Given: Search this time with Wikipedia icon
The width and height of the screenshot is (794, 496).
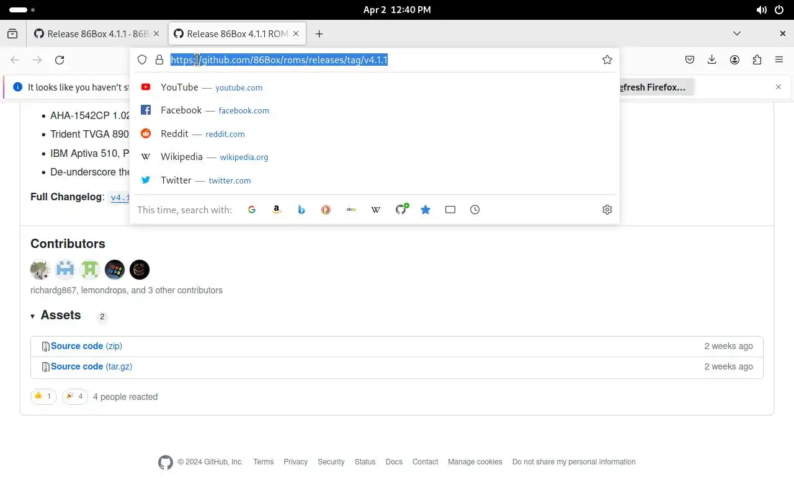Looking at the screenshot, I should (x=376, y=210).
